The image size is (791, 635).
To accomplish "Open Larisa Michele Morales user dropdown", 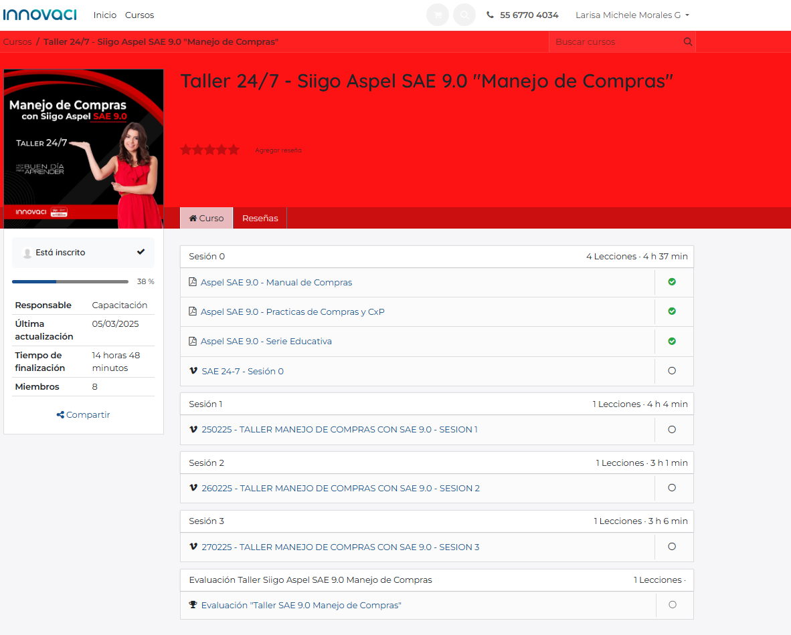I will click(632, 15).
